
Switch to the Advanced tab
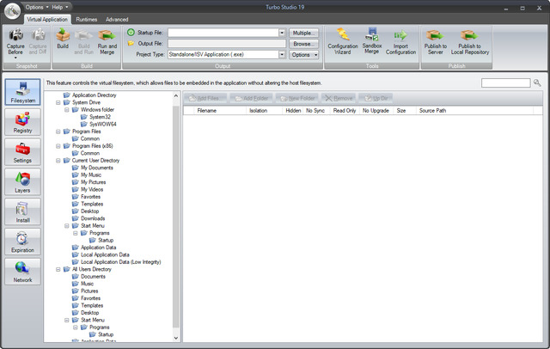[x=117, y=18]
